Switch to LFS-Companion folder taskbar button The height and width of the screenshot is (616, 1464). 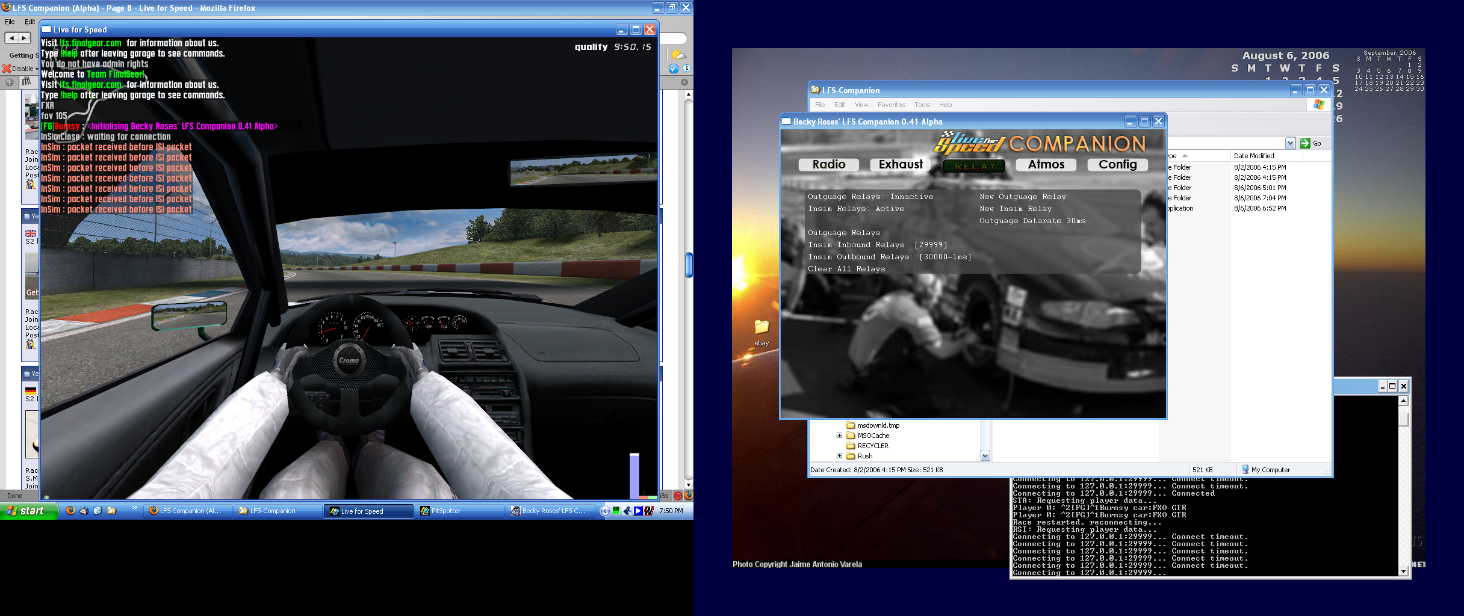tap(278, 511)
